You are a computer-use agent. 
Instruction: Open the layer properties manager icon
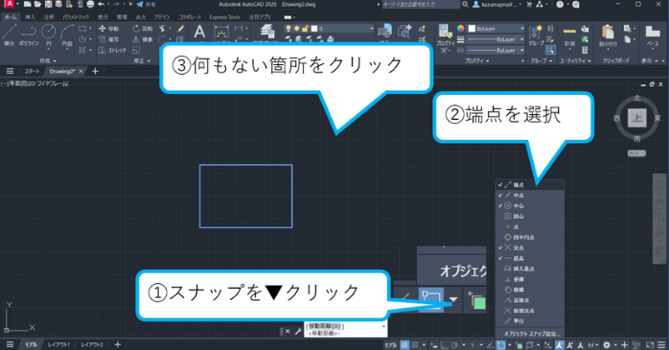267,32
